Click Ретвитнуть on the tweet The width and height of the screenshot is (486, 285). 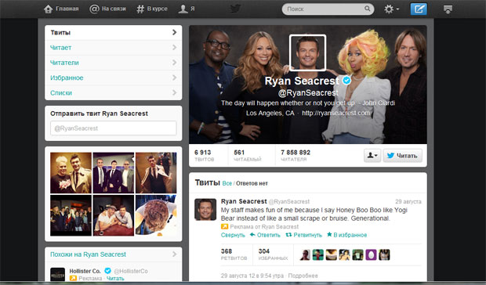coord(304,235)
